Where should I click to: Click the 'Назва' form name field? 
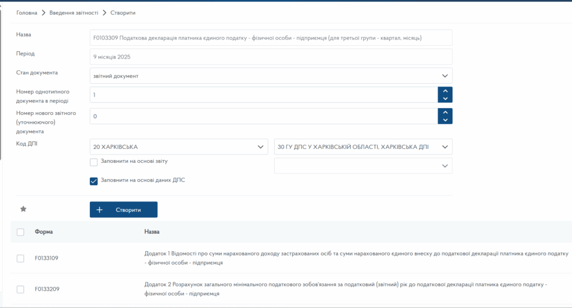point(271,38)
